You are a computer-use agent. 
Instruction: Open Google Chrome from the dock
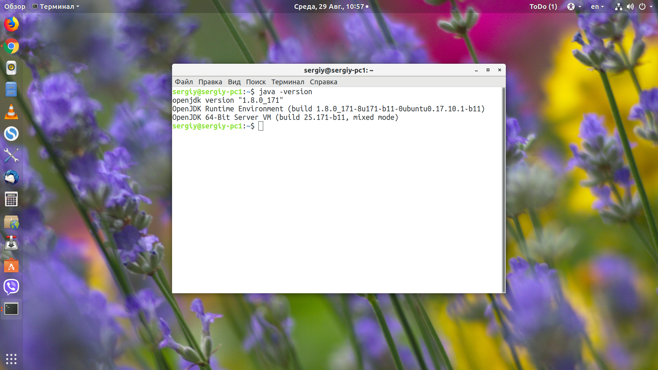pos(11,46)
